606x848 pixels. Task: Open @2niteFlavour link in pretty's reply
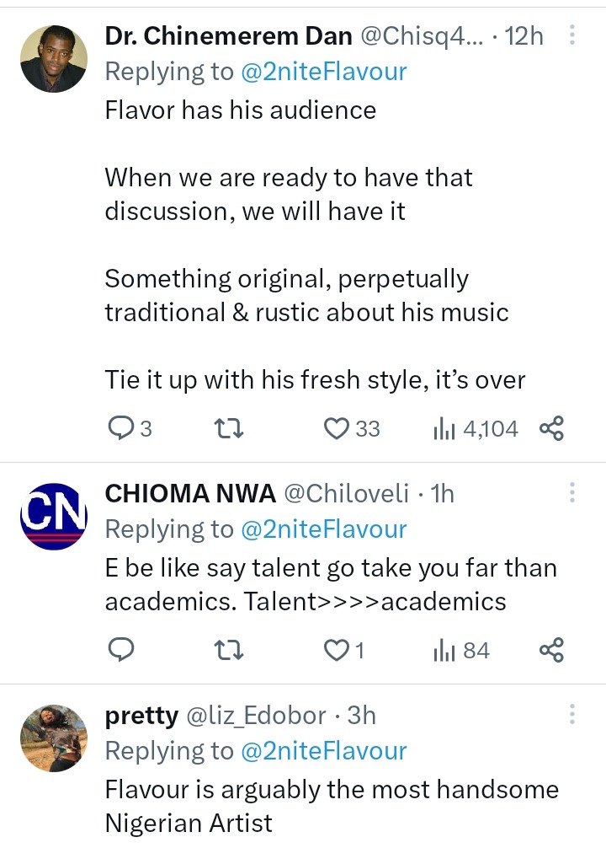[323, 751]
